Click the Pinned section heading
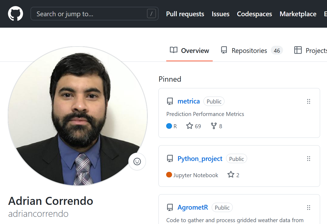Viewport: 327px width, 224px height. tap(170, 79)
